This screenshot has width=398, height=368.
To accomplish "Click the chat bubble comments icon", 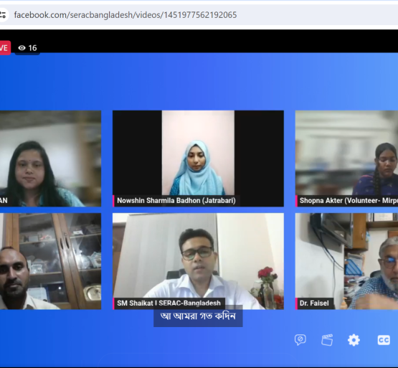I will click(300, 340).
